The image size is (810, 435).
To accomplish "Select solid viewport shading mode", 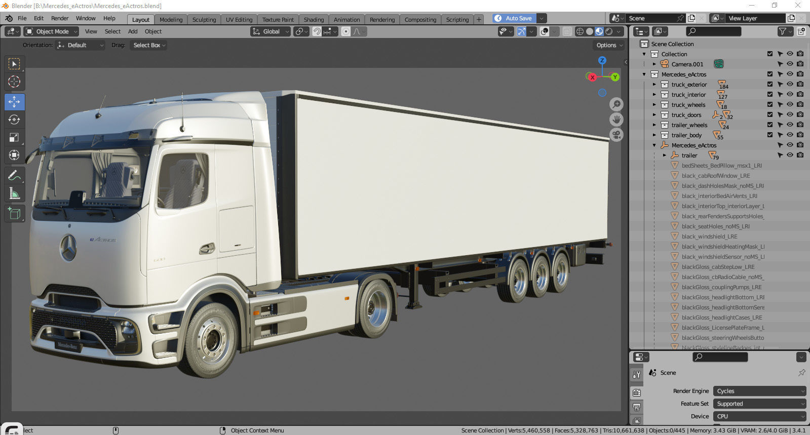I will click(590, 31).
